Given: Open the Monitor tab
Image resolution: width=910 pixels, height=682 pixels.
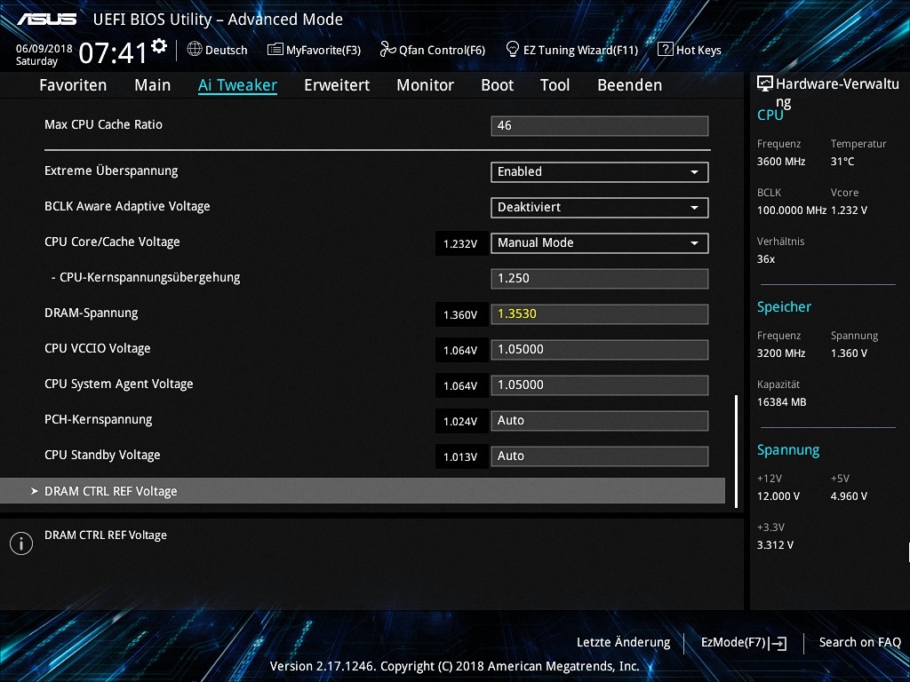Looking at the screenshot, I should point(426,85).
